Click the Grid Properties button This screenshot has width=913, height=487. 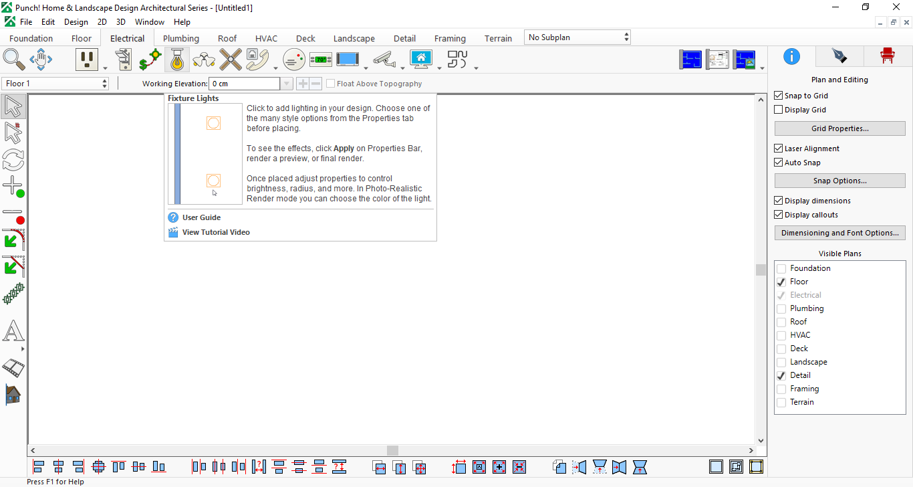point(840,128)
